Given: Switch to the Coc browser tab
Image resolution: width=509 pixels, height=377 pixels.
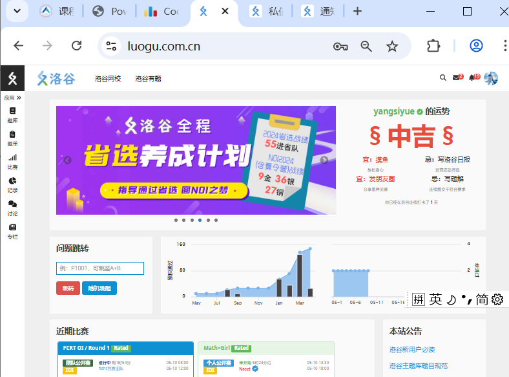Looking at the screenshot, I should coord(161,12).
